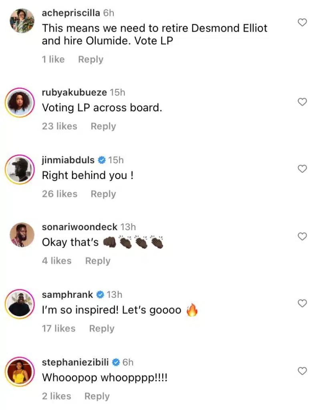Reply to achepriscilla's comment
The width and height of the screenshot is (326, 410).
tap(91, 59)
